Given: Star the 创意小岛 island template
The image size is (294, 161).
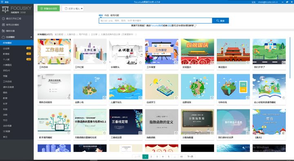Looking at the screenshot, I should (x=105, y=98).
